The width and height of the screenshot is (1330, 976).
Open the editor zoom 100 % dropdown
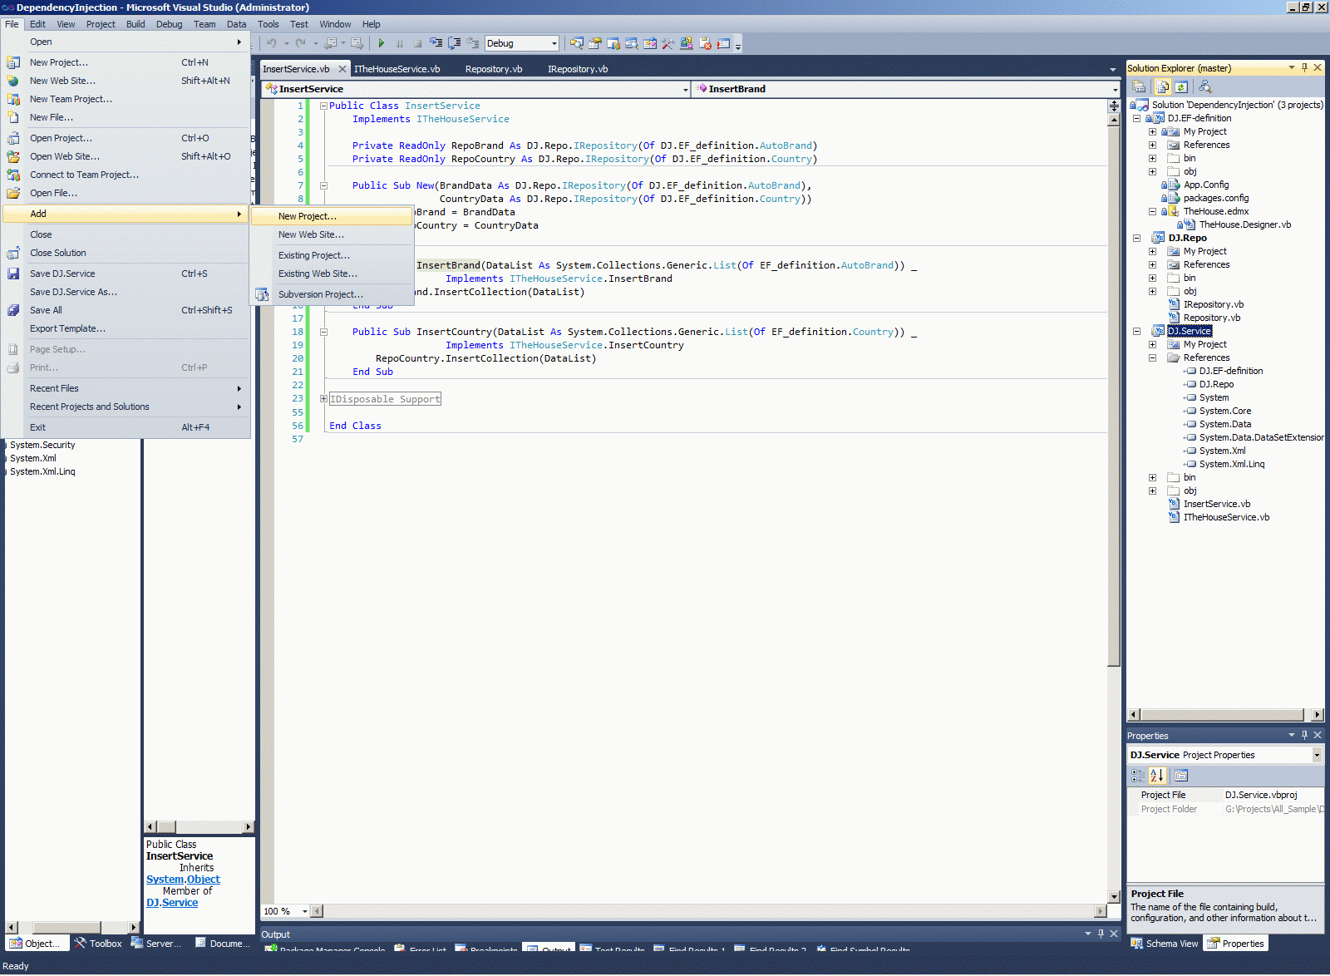click(304, 911)
